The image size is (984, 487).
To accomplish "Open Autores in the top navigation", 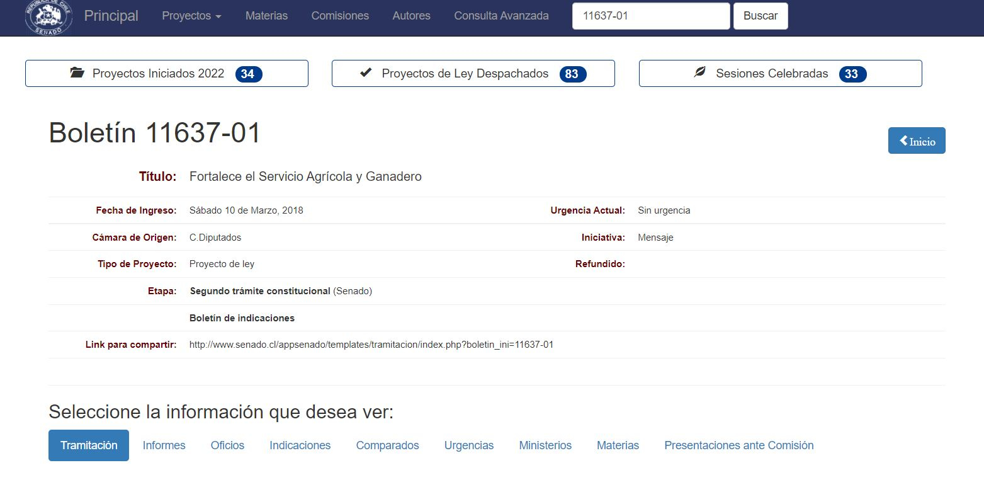I will point(411,16).
